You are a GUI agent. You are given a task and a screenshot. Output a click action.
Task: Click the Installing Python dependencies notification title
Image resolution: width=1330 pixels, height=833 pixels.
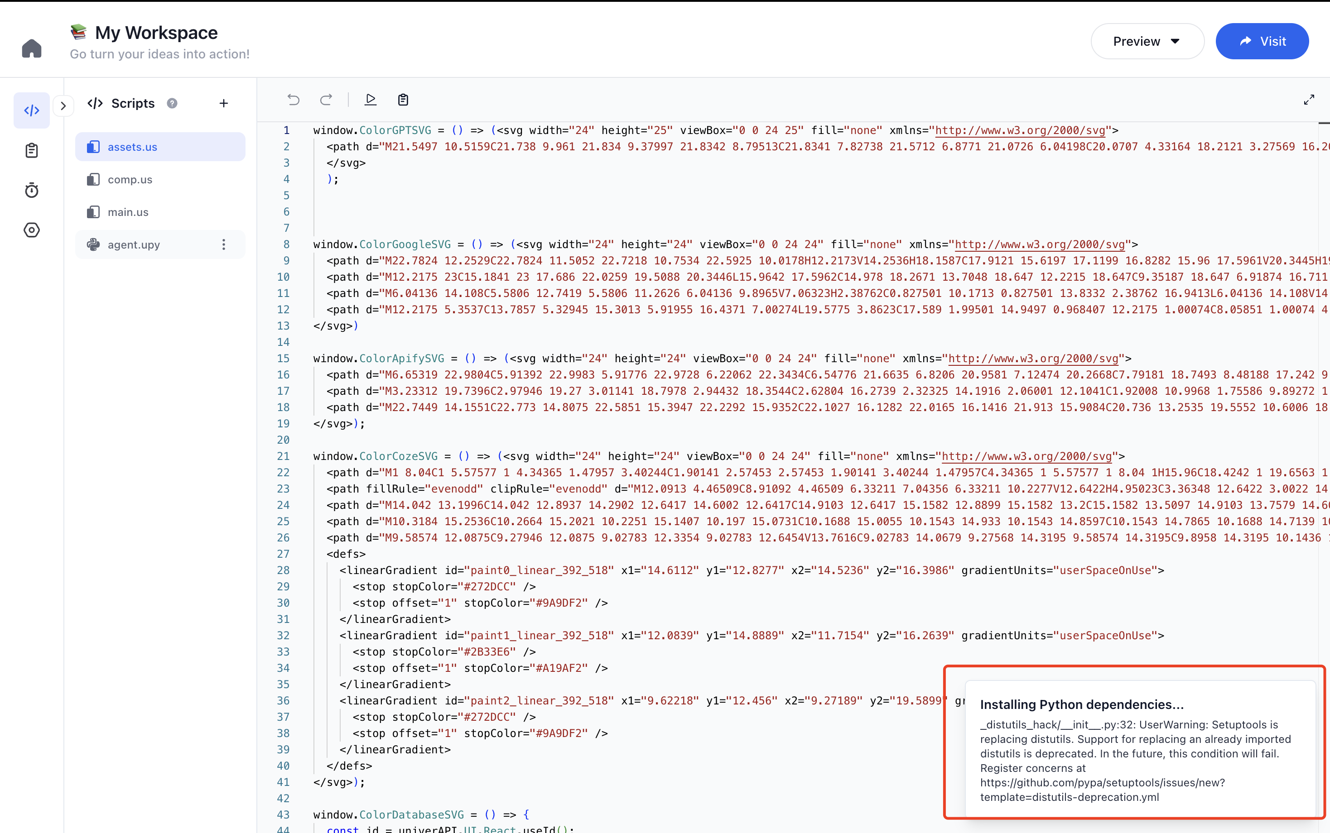tap(1082, 704)
